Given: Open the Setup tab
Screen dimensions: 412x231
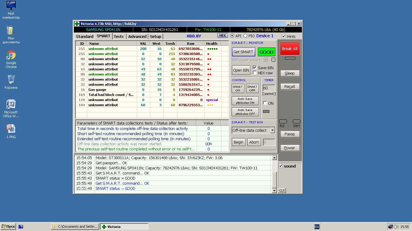Looking at the screenshot, I should coord(156,36).
